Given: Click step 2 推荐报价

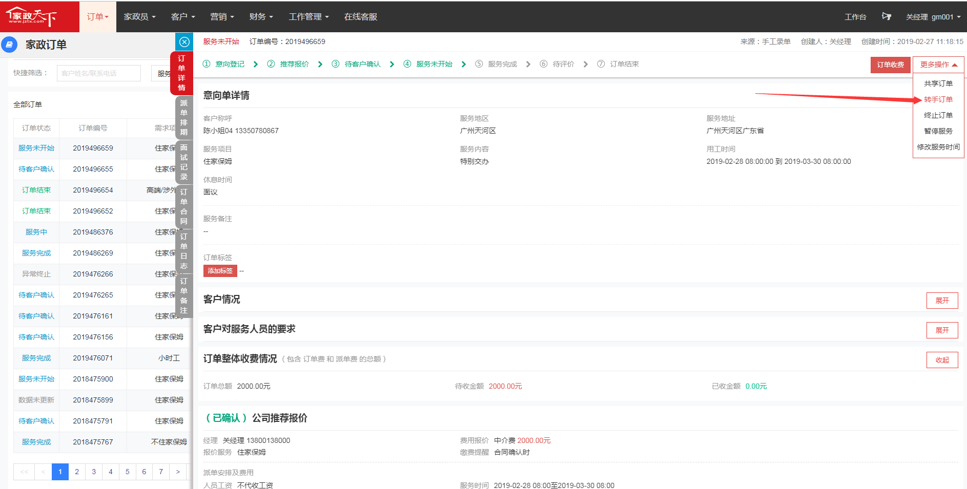Looking at the screenshot, I should tap(288, 64).
